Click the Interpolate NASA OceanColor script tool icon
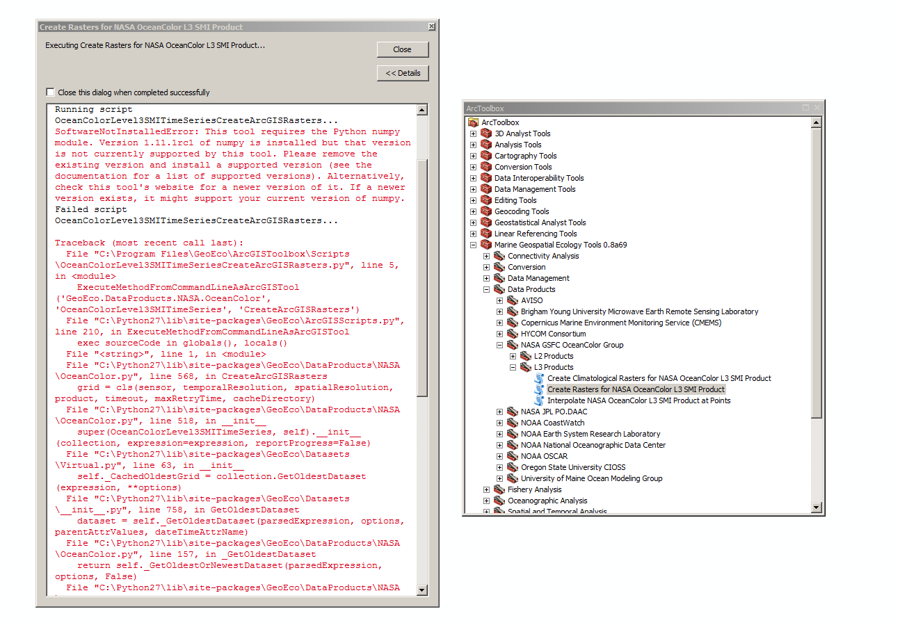 tap(539, 400)
